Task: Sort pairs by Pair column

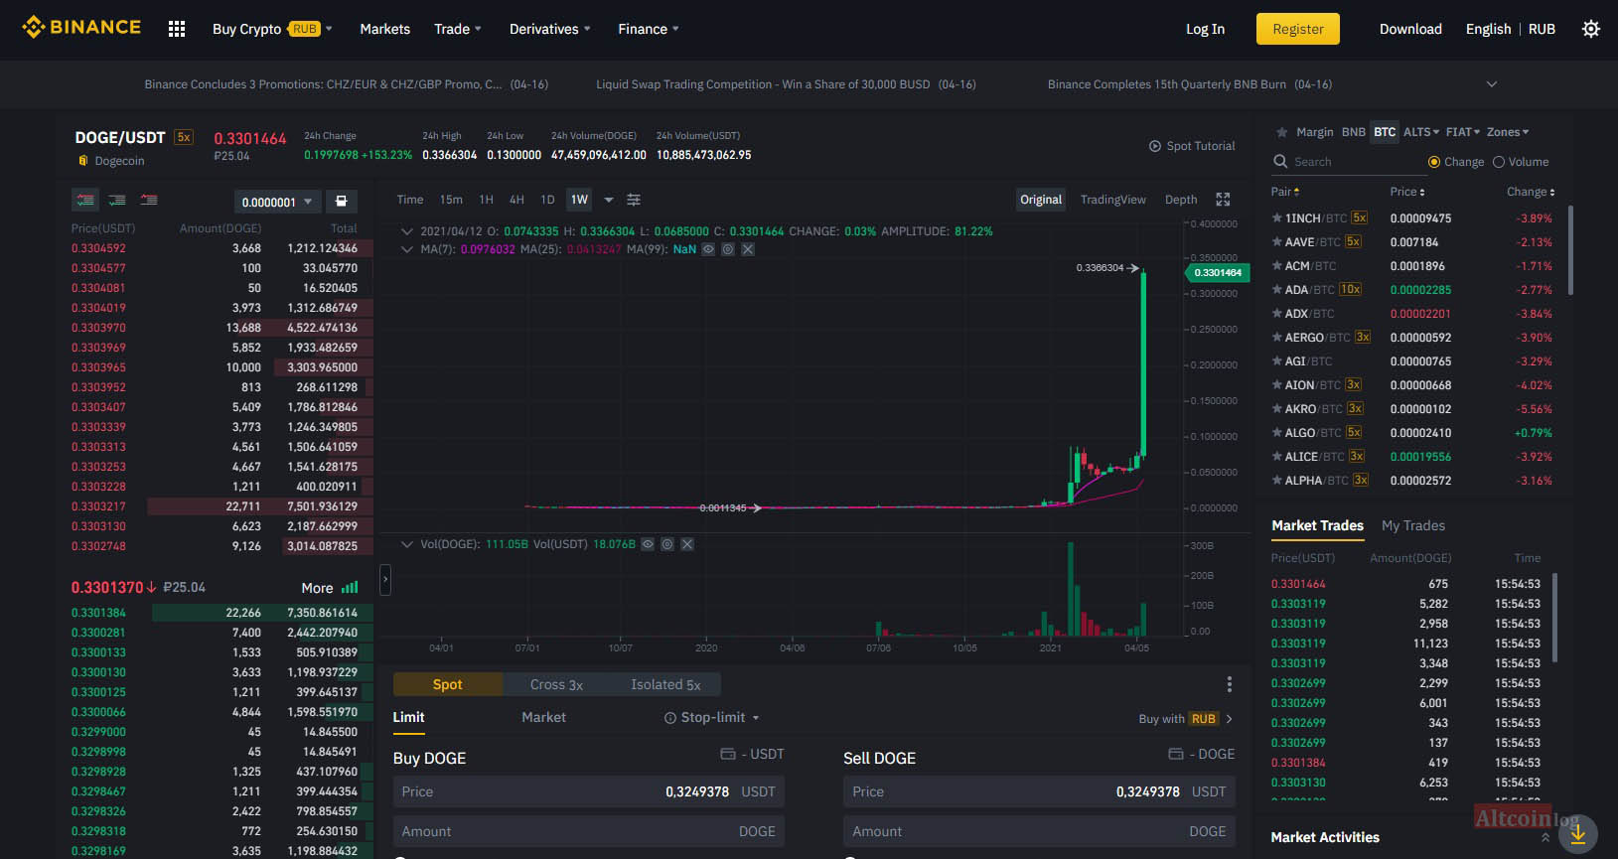Action: tap(1285, 192)
